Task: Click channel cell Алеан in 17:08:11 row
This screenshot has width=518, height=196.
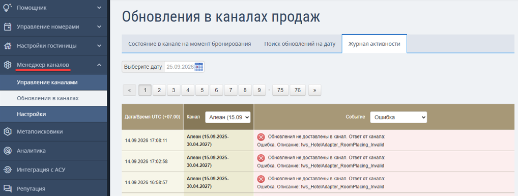Action: [218, 141]
